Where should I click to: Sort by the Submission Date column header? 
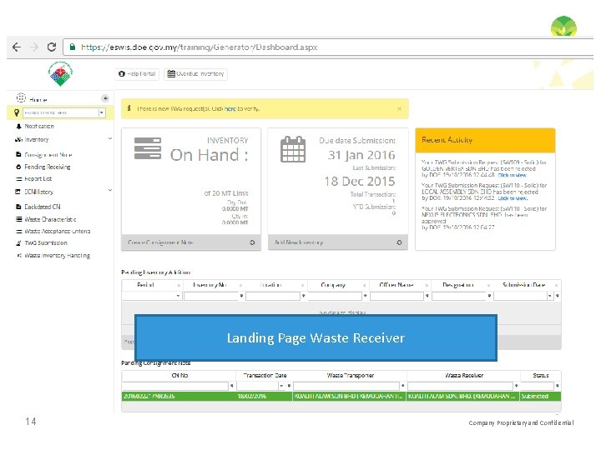click(x=528, y=285)
